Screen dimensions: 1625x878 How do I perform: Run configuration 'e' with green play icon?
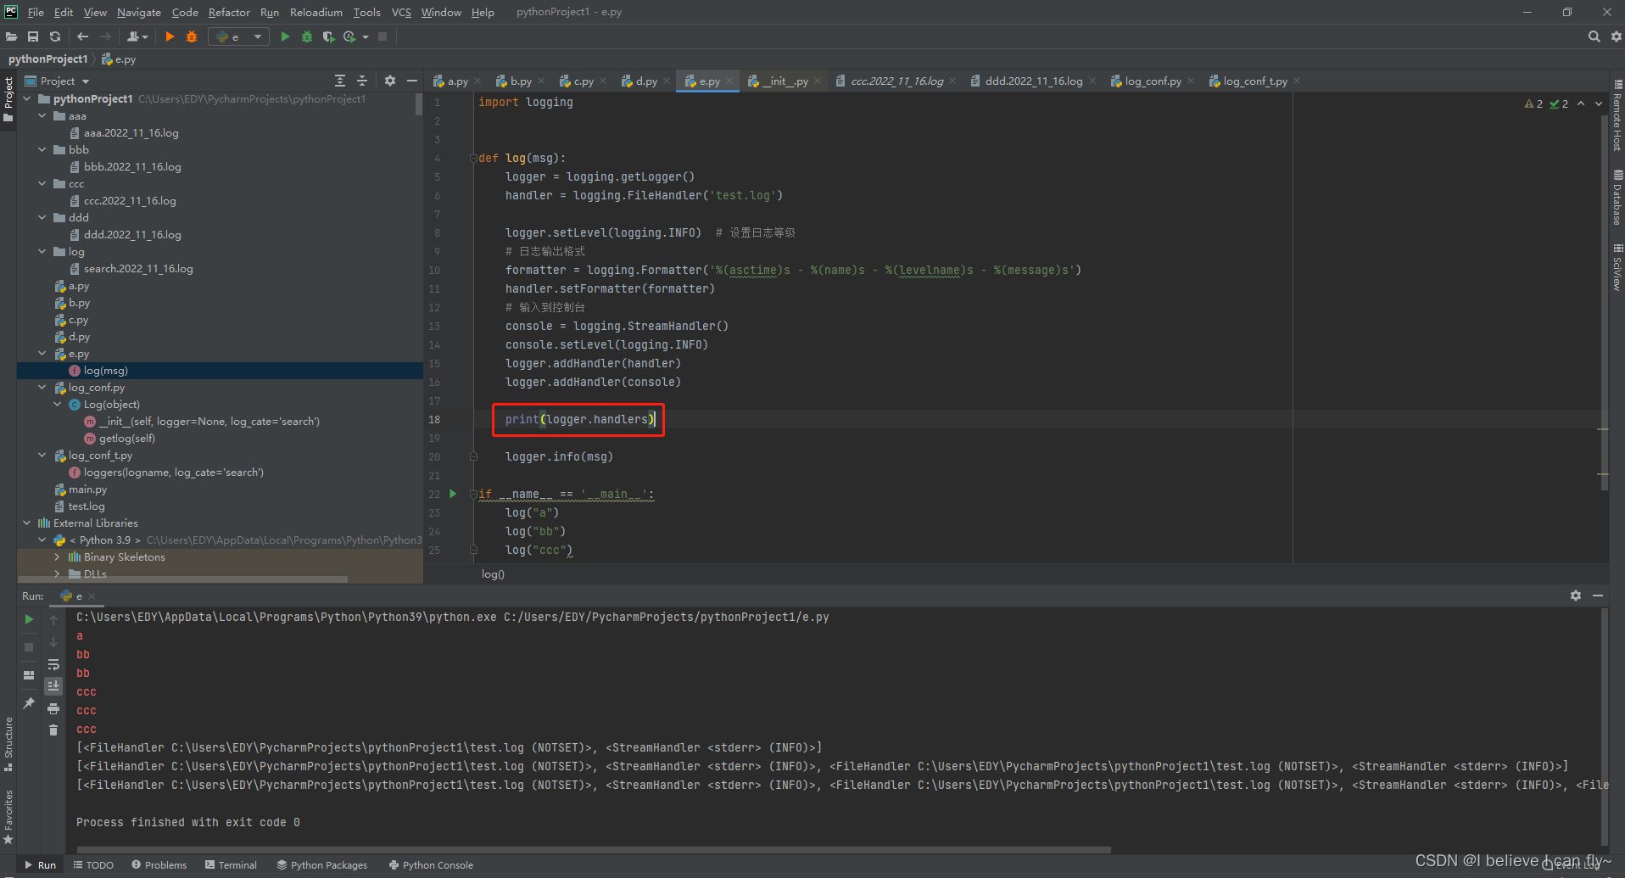pos(285,36)
